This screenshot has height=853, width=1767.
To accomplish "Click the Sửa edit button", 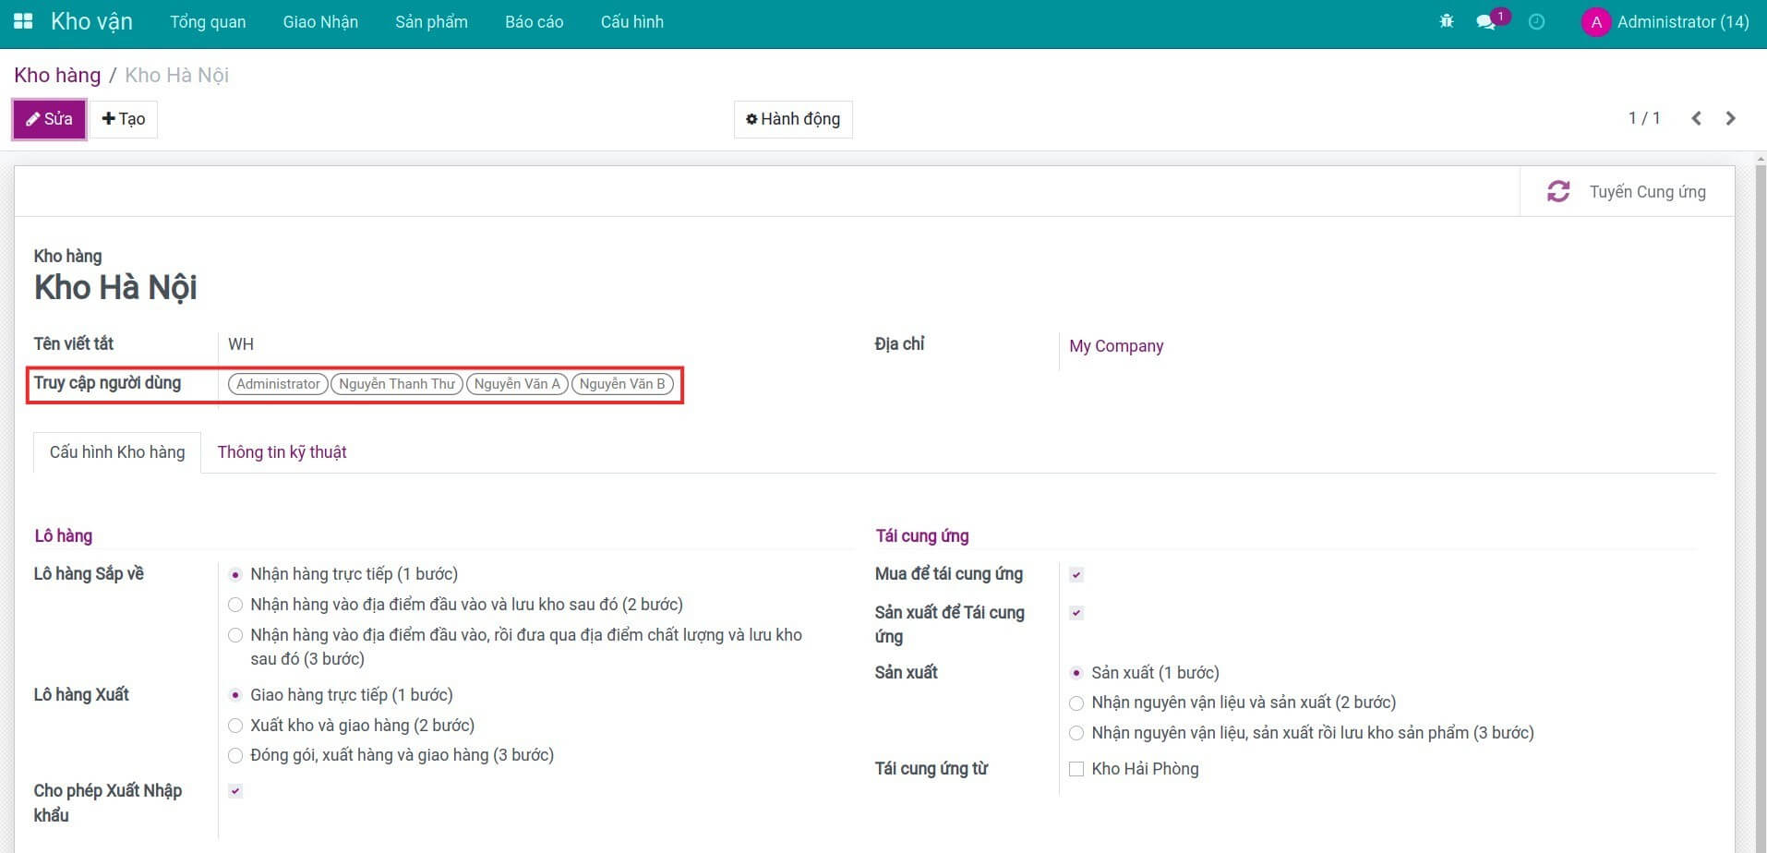I will 49,119.
